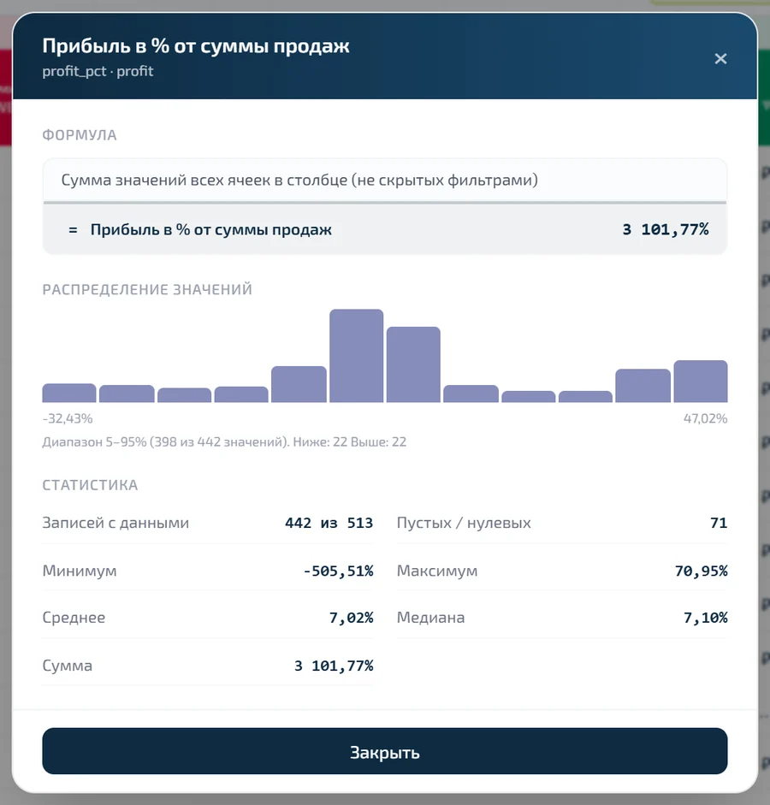Click the Медиана value 7,10%
Viewport: 770px width, 805px height.
pyautogui.click(x=705, y=618)
